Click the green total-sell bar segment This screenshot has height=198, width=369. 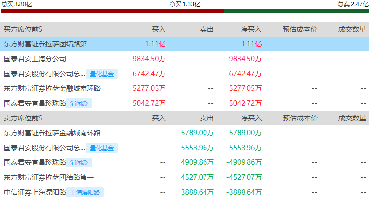tap(296, 11)
